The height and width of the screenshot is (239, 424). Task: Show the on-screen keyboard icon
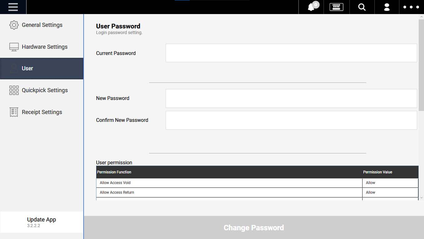pyautogui.click(x=336, y=7)
